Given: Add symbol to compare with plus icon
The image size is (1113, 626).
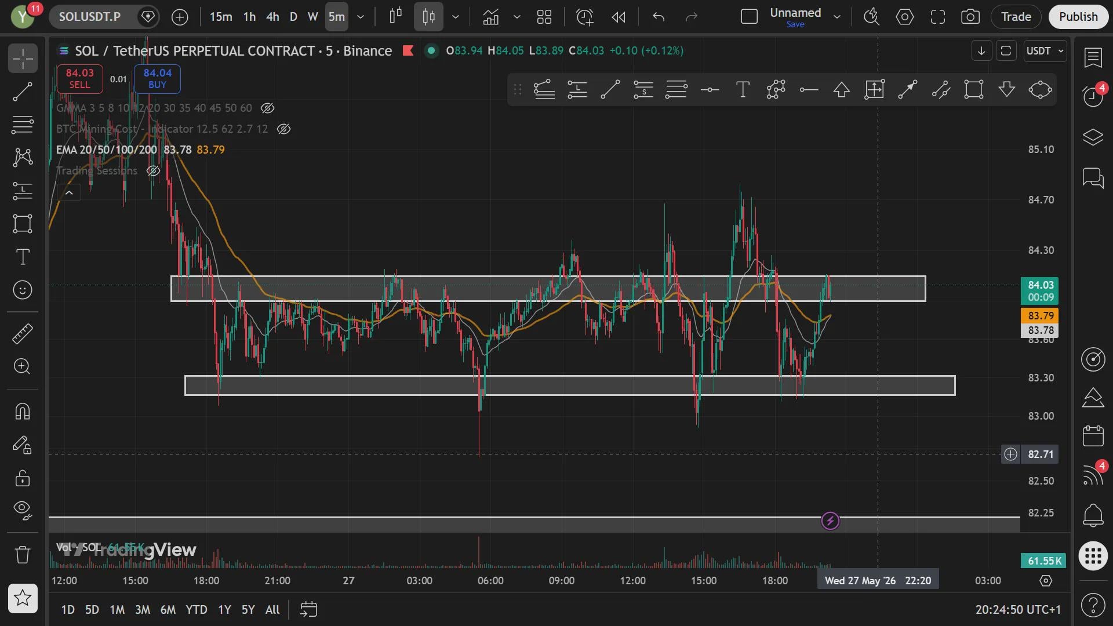Looking at the screenshot, I should [x=180, y=17].
